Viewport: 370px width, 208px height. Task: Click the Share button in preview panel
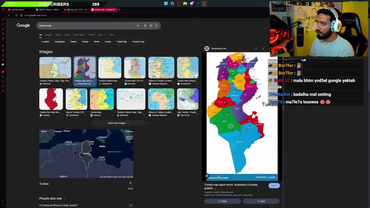(x=223, y=201)
